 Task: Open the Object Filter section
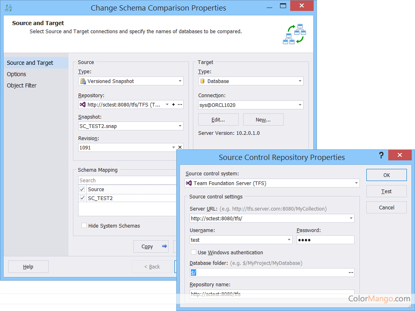click(21, 85)
